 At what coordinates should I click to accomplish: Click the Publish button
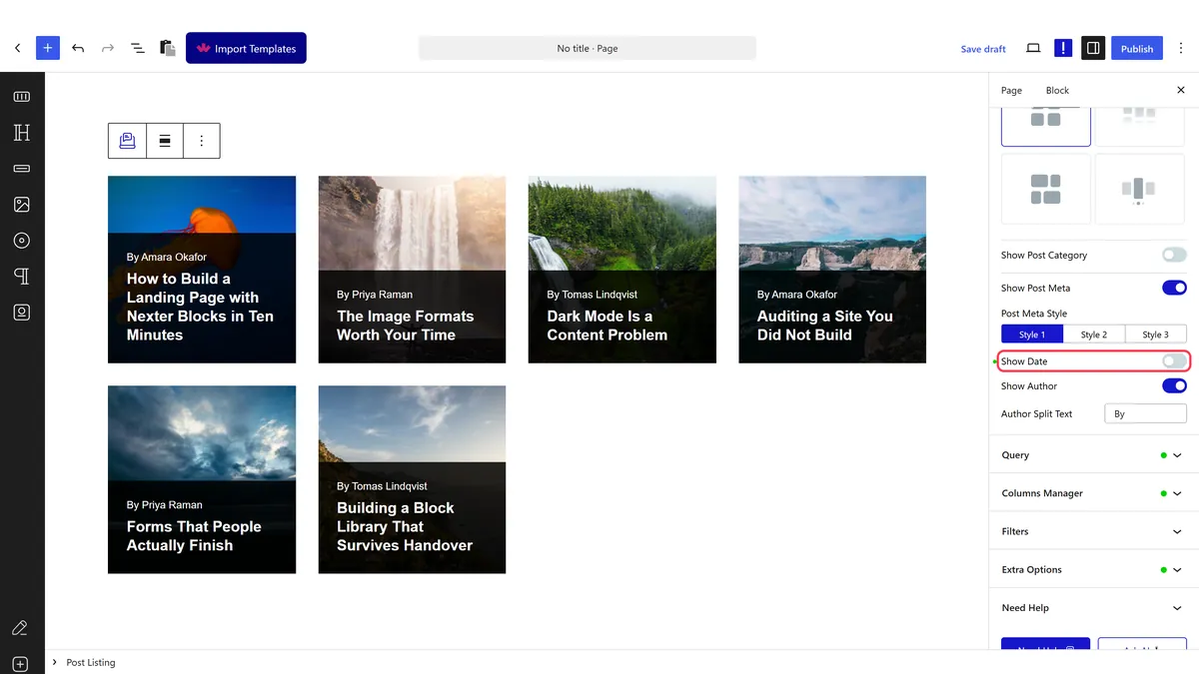(x=1137, y=48)
